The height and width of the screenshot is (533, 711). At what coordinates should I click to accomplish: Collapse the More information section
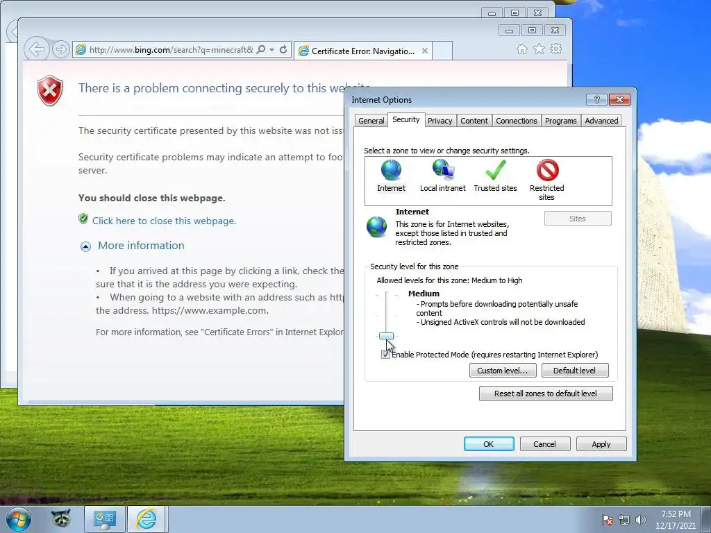pos(85,246)
